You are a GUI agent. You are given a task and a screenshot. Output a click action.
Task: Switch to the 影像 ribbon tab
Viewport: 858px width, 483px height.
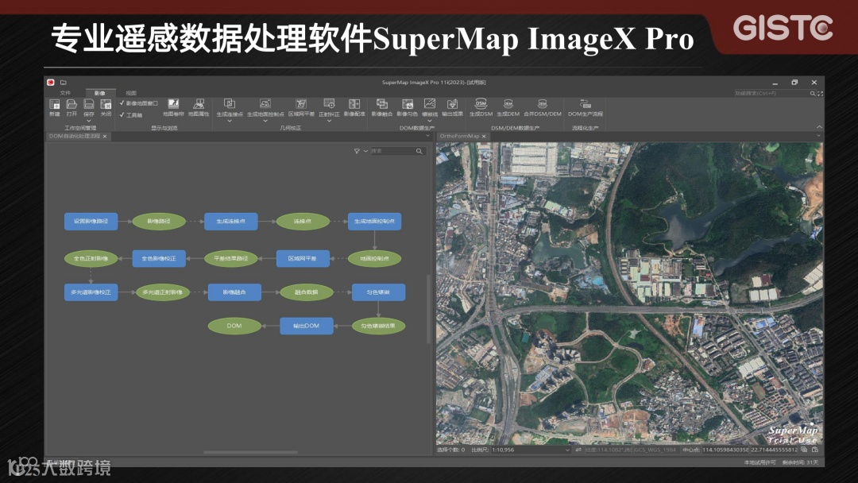point(99,93)
